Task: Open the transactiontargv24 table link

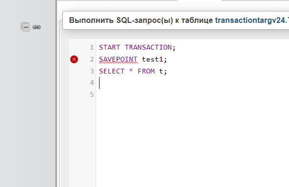Action: [x=252, y=20]
